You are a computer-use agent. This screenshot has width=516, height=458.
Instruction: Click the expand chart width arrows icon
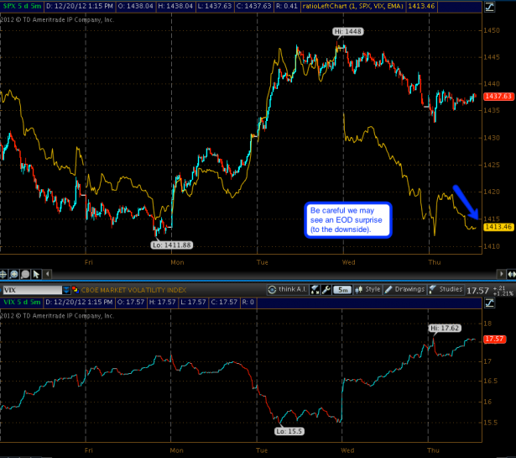point(512,274)
